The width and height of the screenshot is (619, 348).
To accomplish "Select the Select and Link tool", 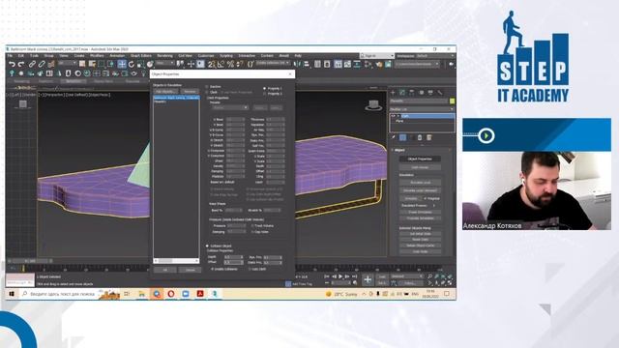I will pyautogui.click(x=32, y=64).
